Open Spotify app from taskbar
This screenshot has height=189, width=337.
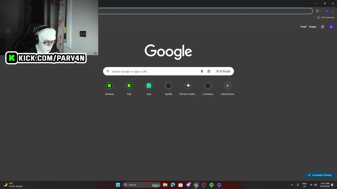[x=211, y=185]
